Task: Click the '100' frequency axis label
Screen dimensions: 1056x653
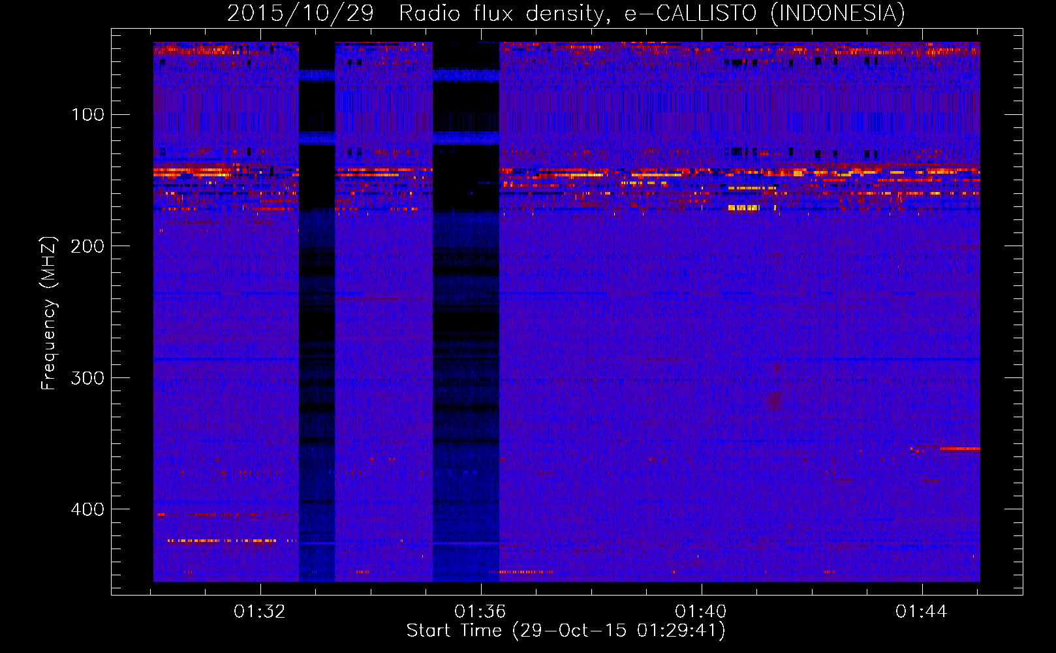Action: coord(87,115)
